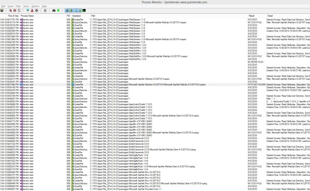The width and height of the screenshot is (310, 191).
Task: Open the Help menu
Action: [44, 6]
